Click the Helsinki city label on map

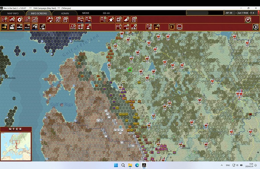pyautogui.click(x=79, y=41)
